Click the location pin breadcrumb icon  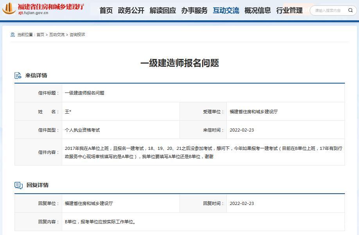click(13, 34)
